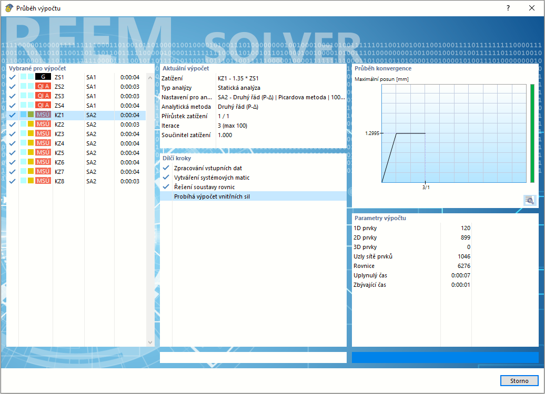Click the Součinitel zatížení value 1.000
The image size is (545, 394).
point(225,135)
